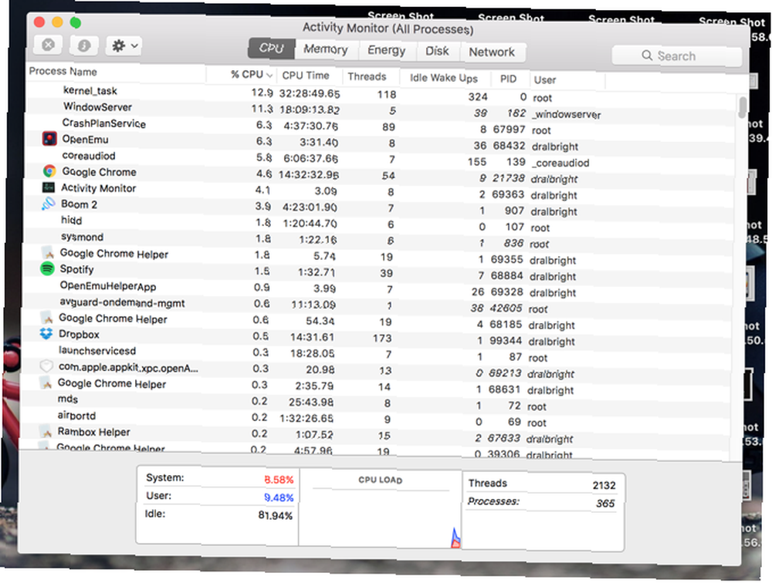Go to the Network tab
Image resolution: width=772 pixels, height=583 pixels.
[491, 52]
